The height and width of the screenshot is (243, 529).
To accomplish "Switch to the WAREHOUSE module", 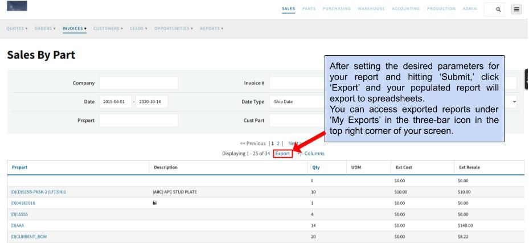I will pyautogui.click(x=371, y=9).
